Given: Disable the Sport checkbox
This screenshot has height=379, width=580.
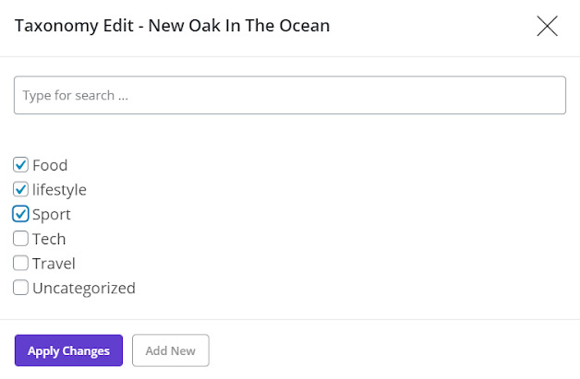Looking at the screenshot, I should pos(21,214).
